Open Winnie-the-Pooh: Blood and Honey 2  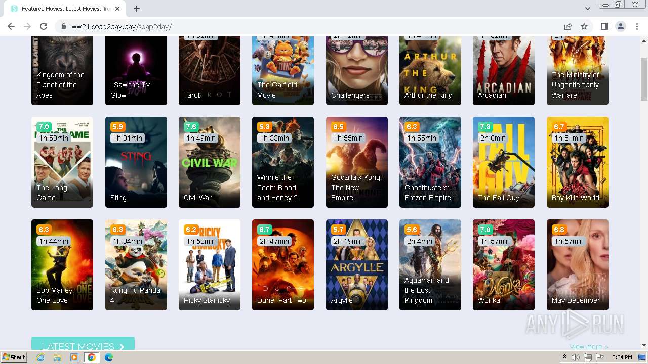(283, 162)
